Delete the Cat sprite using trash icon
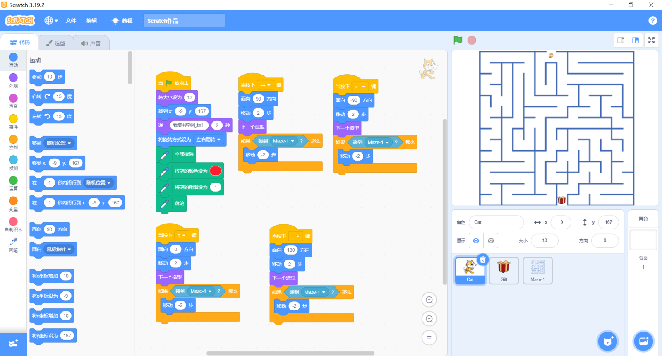Image resolution: width=662 pixels, height=356 pixels. click(482, 260)
